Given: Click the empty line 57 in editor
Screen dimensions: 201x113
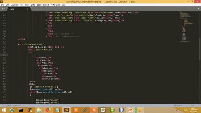Looking at the screenshot, I should pyautogui.click(x=94, y=55).
